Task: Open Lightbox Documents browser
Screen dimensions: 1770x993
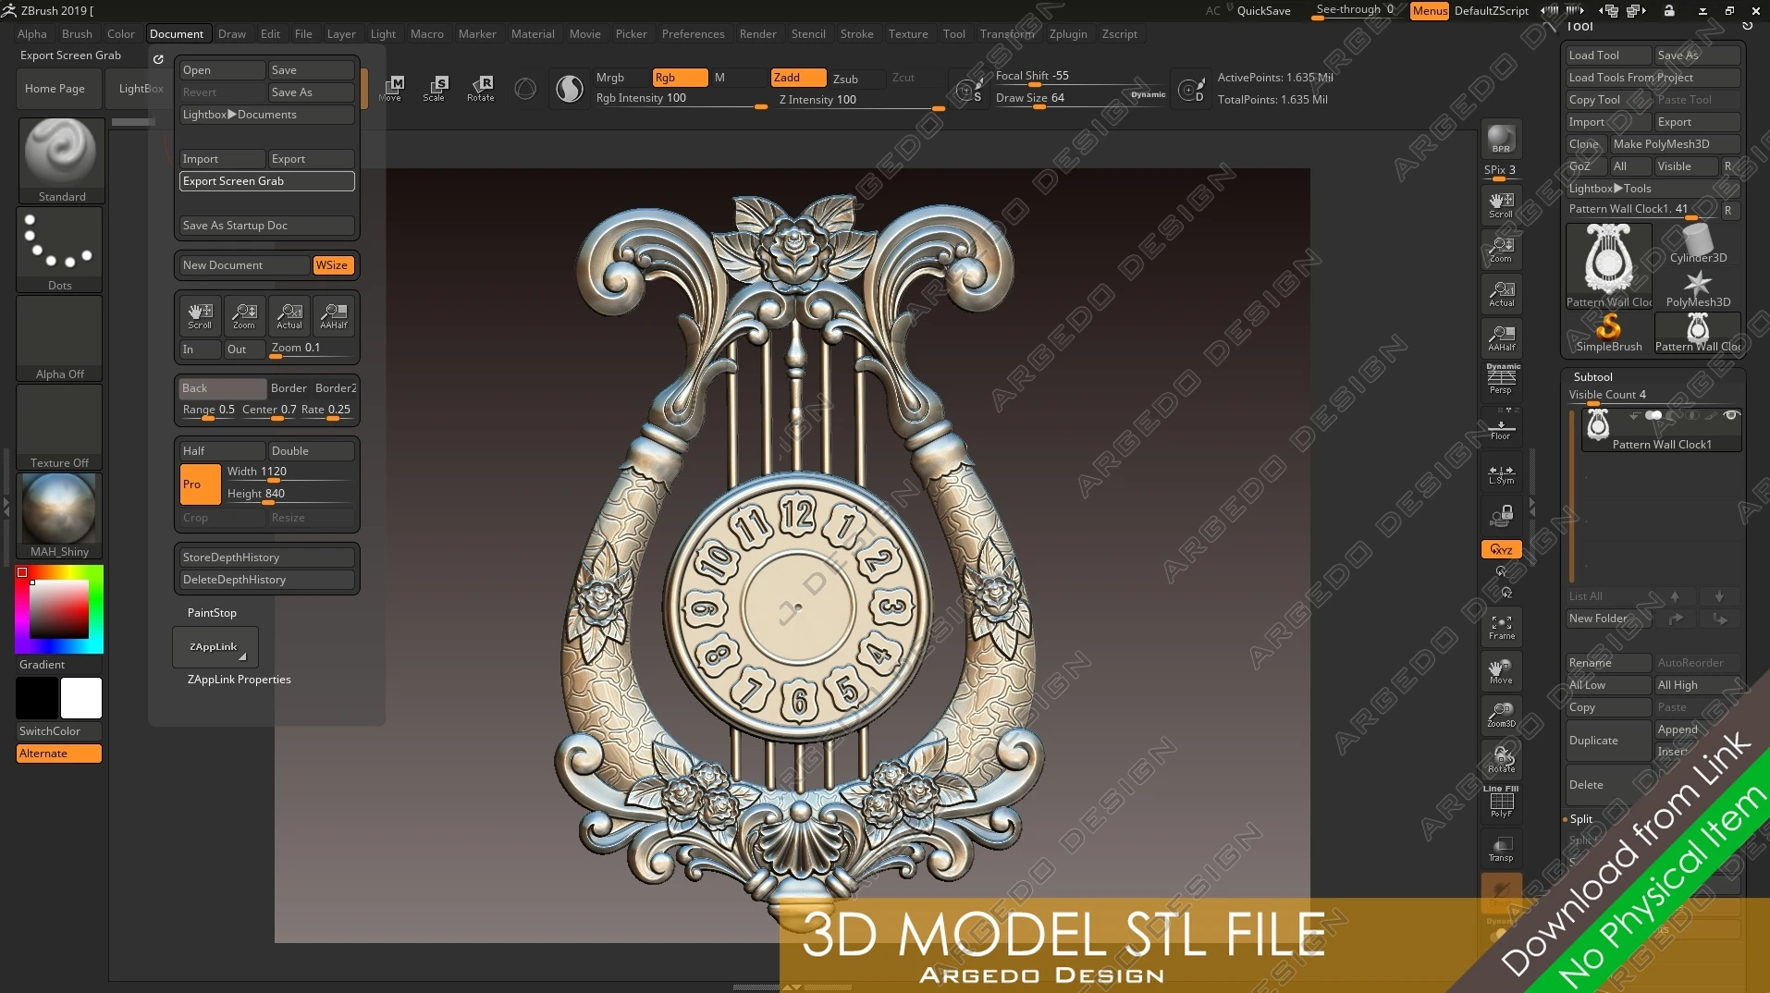Action: [266, 115]
